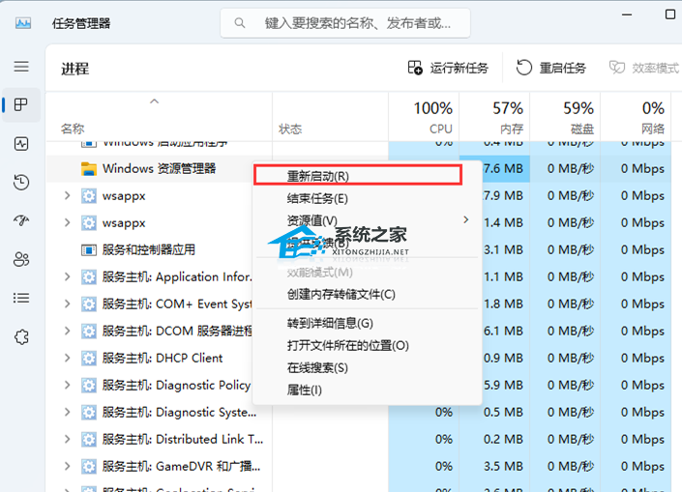Select the Processes sidebar icon
682x492 pixels.
[x=21, y=104]
